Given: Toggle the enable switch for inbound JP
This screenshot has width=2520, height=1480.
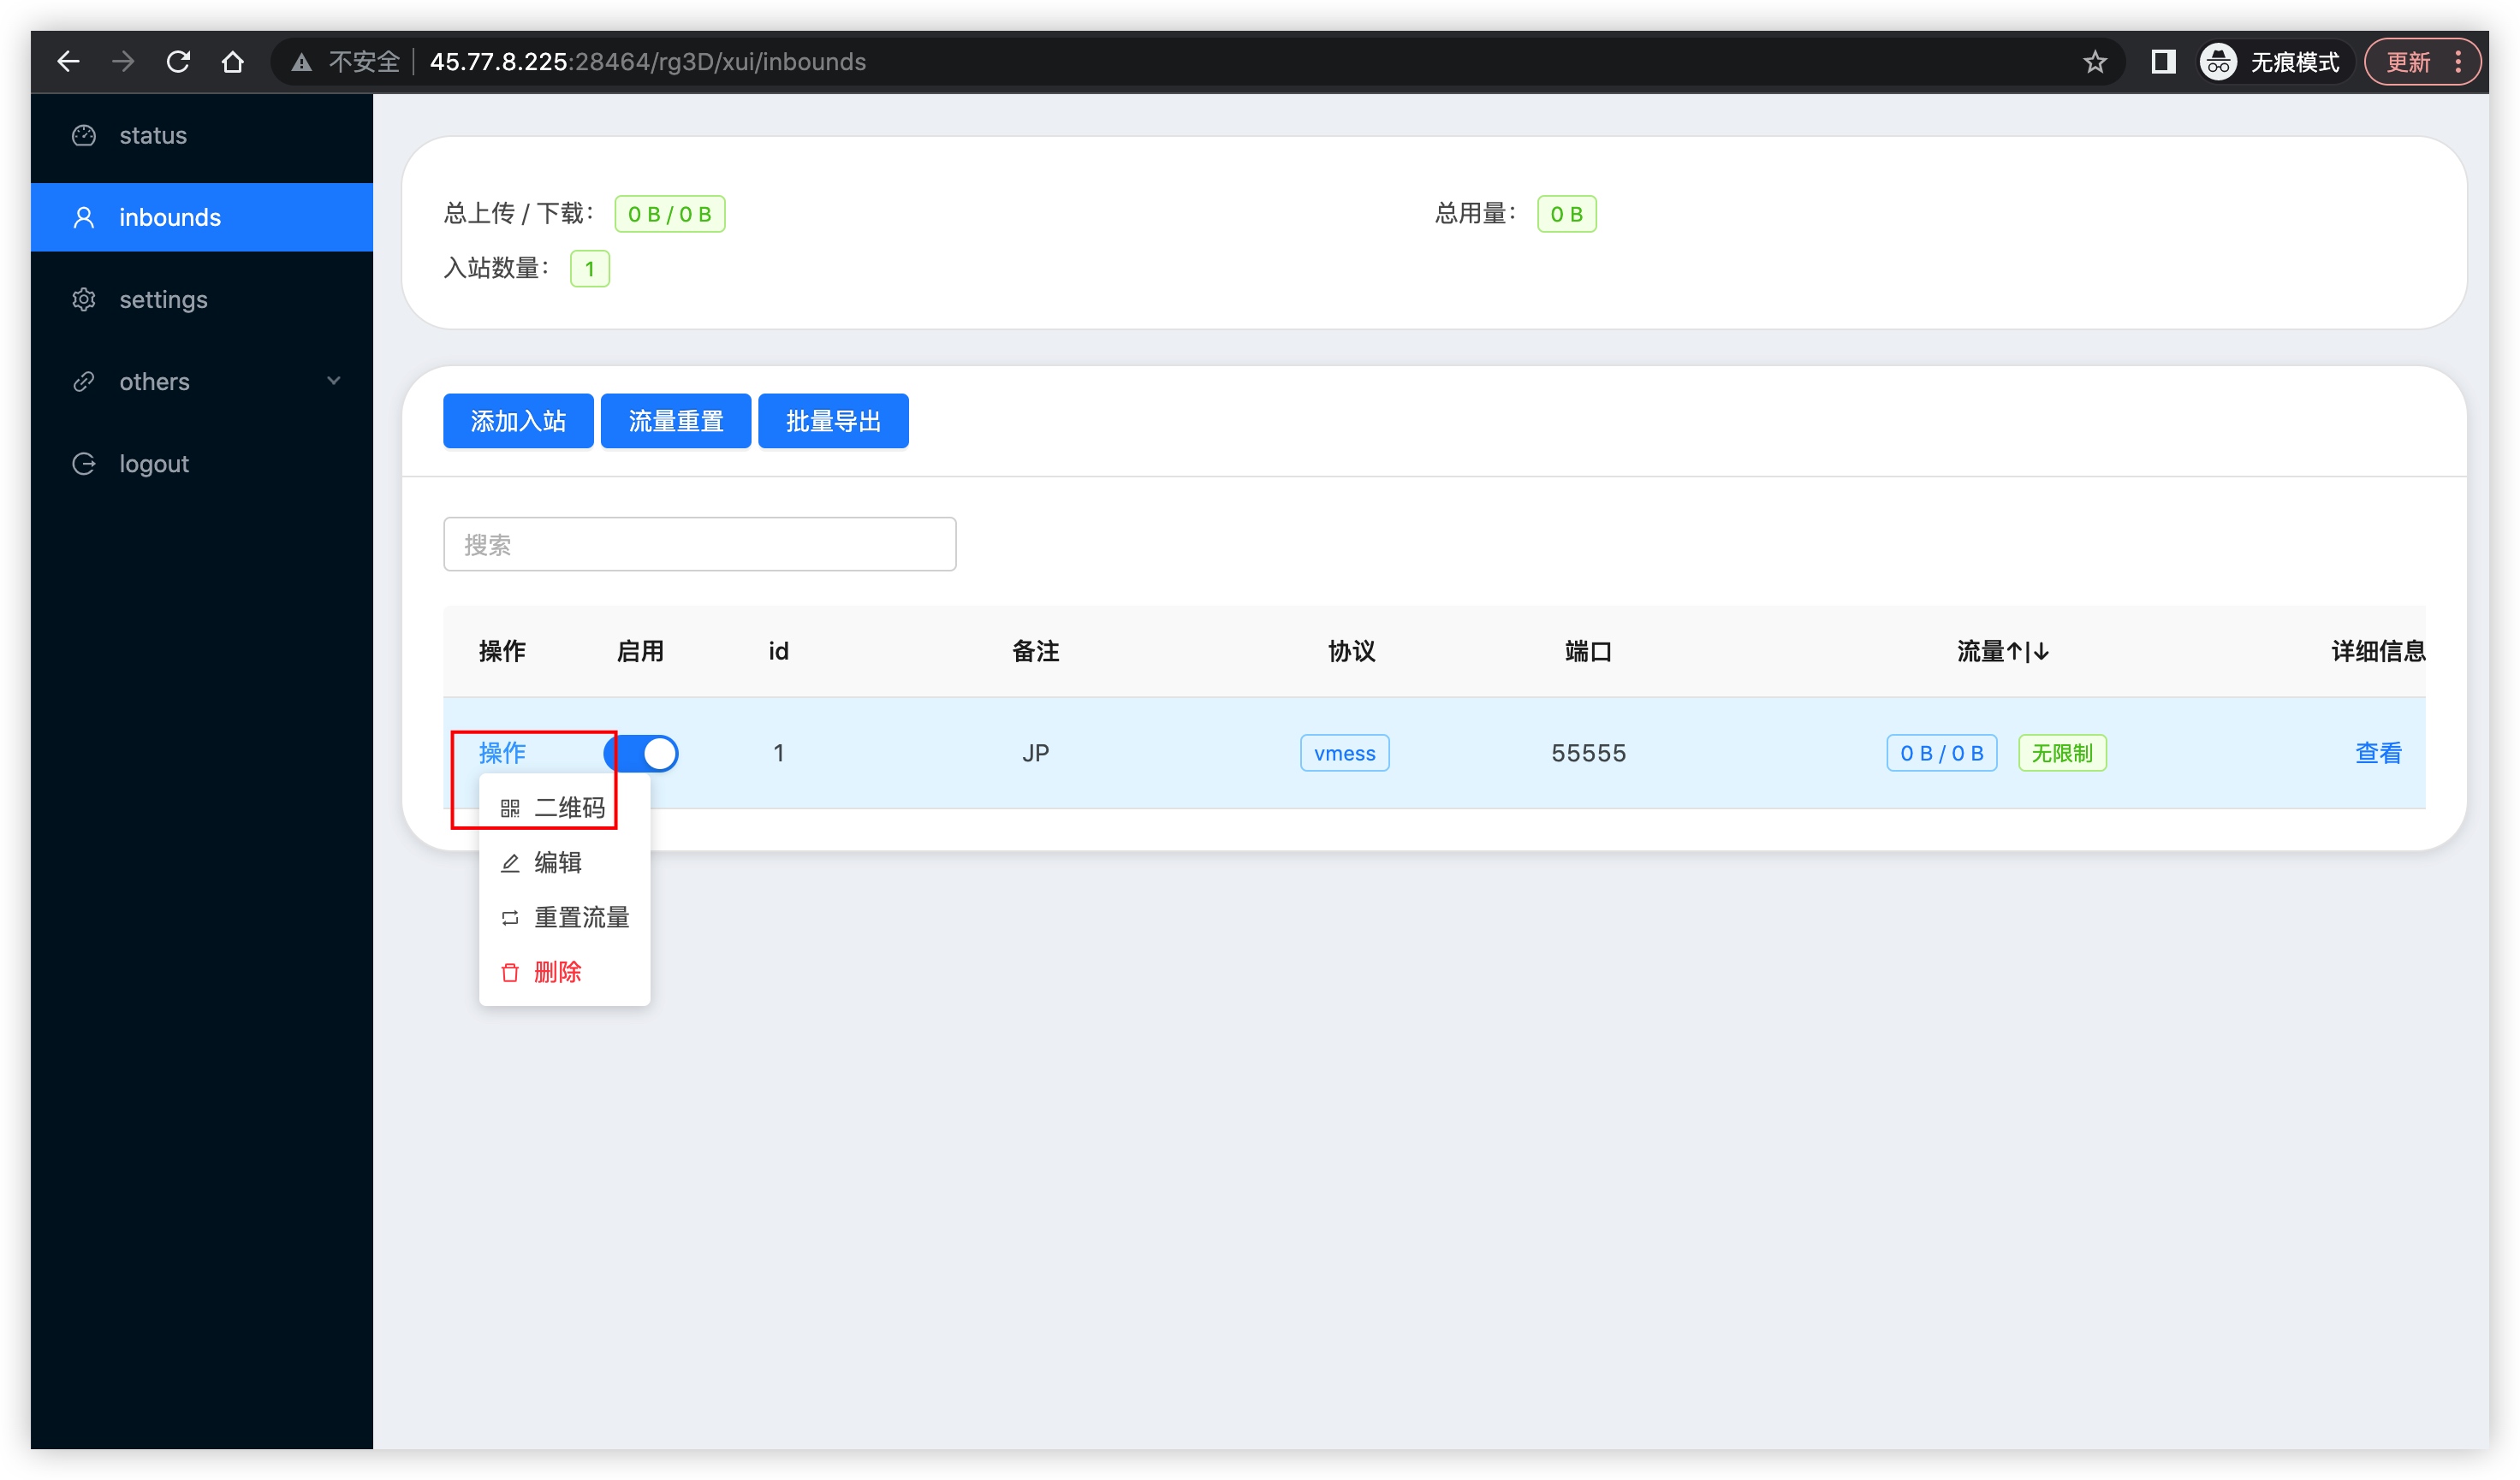Looking at the screenshot, I should tap(642, 753).
